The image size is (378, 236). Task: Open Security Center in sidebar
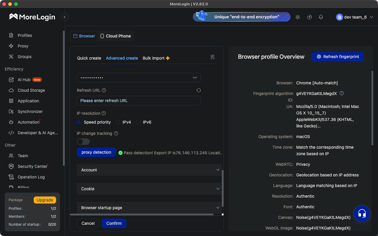tap(32, 166)
